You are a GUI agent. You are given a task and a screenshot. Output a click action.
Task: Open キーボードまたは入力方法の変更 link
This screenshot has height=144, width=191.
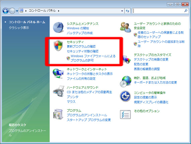coord(155,82)
